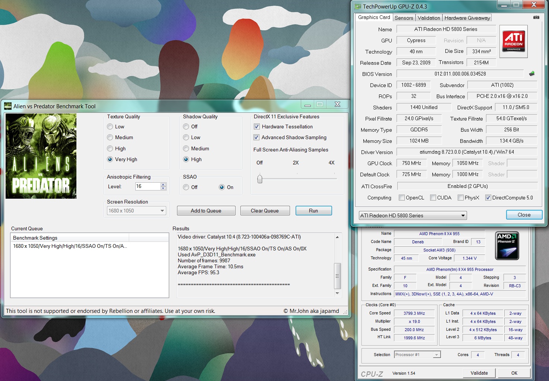Click the GPU-Z title bar app icon

[358, 6]
